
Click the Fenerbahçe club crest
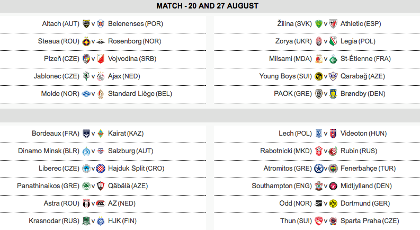tap(333, 169)
